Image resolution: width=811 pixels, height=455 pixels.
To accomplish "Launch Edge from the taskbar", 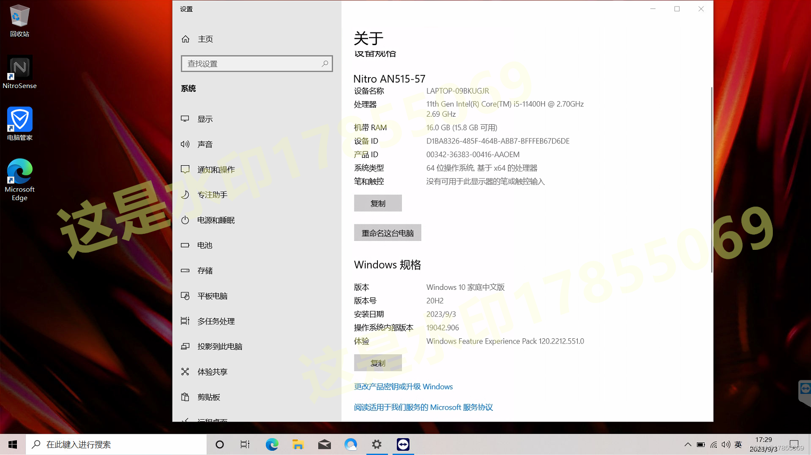I will (272, 445).
